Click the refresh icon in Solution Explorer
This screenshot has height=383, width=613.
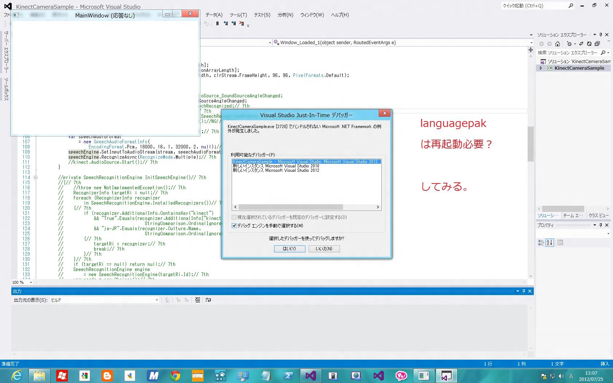589,44
